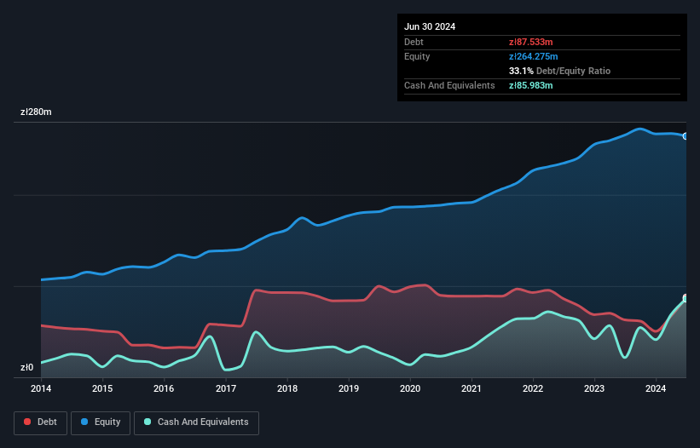Click the blue Equity legend dot

[84, 422]
